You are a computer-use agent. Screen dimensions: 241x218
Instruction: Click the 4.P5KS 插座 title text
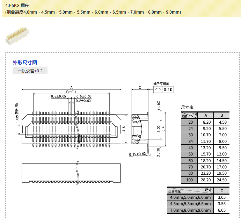(x=17, y=6)
